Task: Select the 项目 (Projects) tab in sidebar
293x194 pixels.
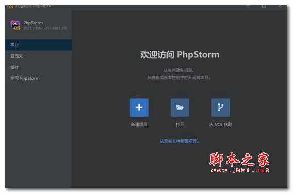Action: click(39, 45)
